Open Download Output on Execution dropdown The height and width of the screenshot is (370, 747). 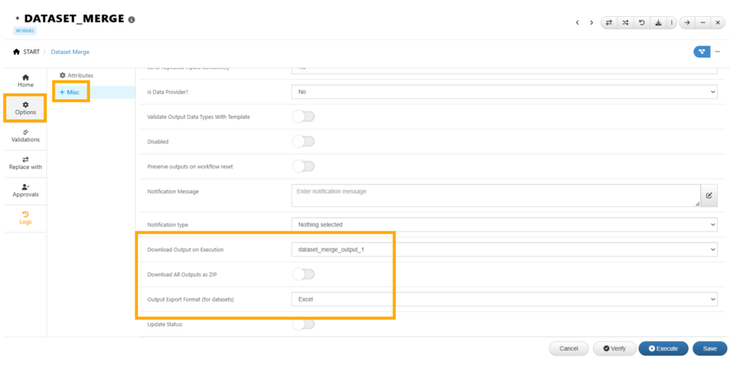[503, 250]
